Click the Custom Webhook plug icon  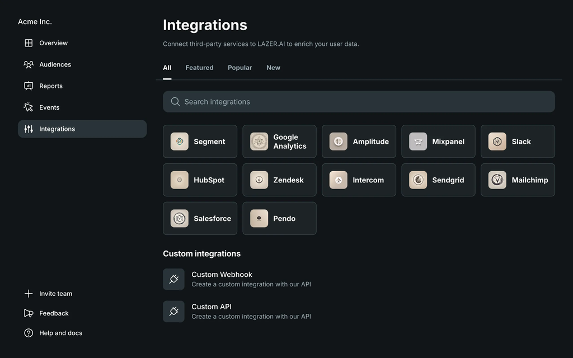[173, 279]
